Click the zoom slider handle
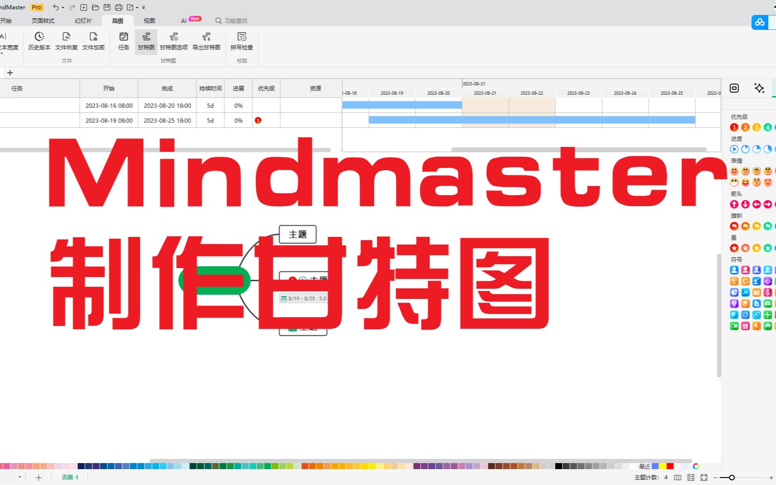This screenshot has width=776, height=485. pyautogui.click(x=732, y=478)
